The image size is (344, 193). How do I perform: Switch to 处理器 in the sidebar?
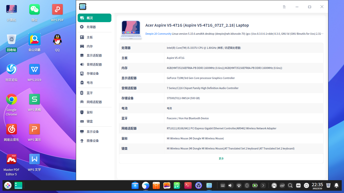pyautogui.click(x=95, y=27)
